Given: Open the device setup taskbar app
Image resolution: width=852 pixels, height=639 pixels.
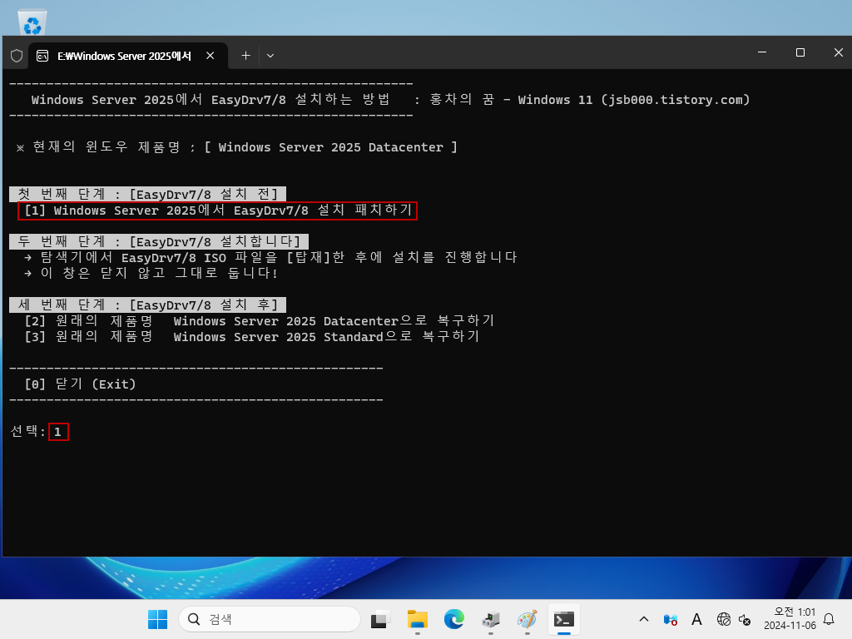Looking at the screenshot, I should tap(491, 619).
